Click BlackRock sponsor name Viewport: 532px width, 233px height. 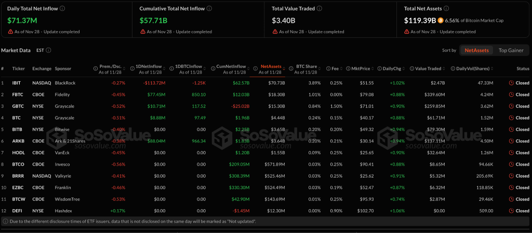(65, 83)
